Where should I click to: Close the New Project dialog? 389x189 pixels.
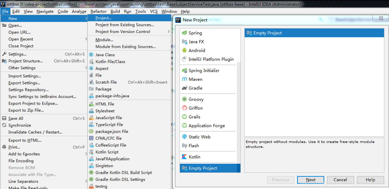point(381,19)
